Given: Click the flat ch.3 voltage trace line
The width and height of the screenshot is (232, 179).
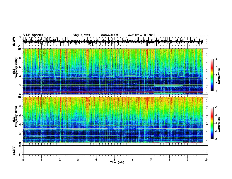Looking at the screenshot, I should pyautogui.click(x=113, y=150).
